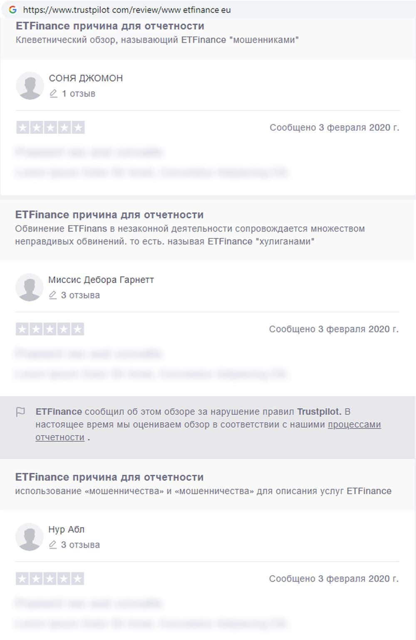Open Соня Джомон's profile avatar
The width and height of the screenshot is (416, 640).
coord(30,86)
